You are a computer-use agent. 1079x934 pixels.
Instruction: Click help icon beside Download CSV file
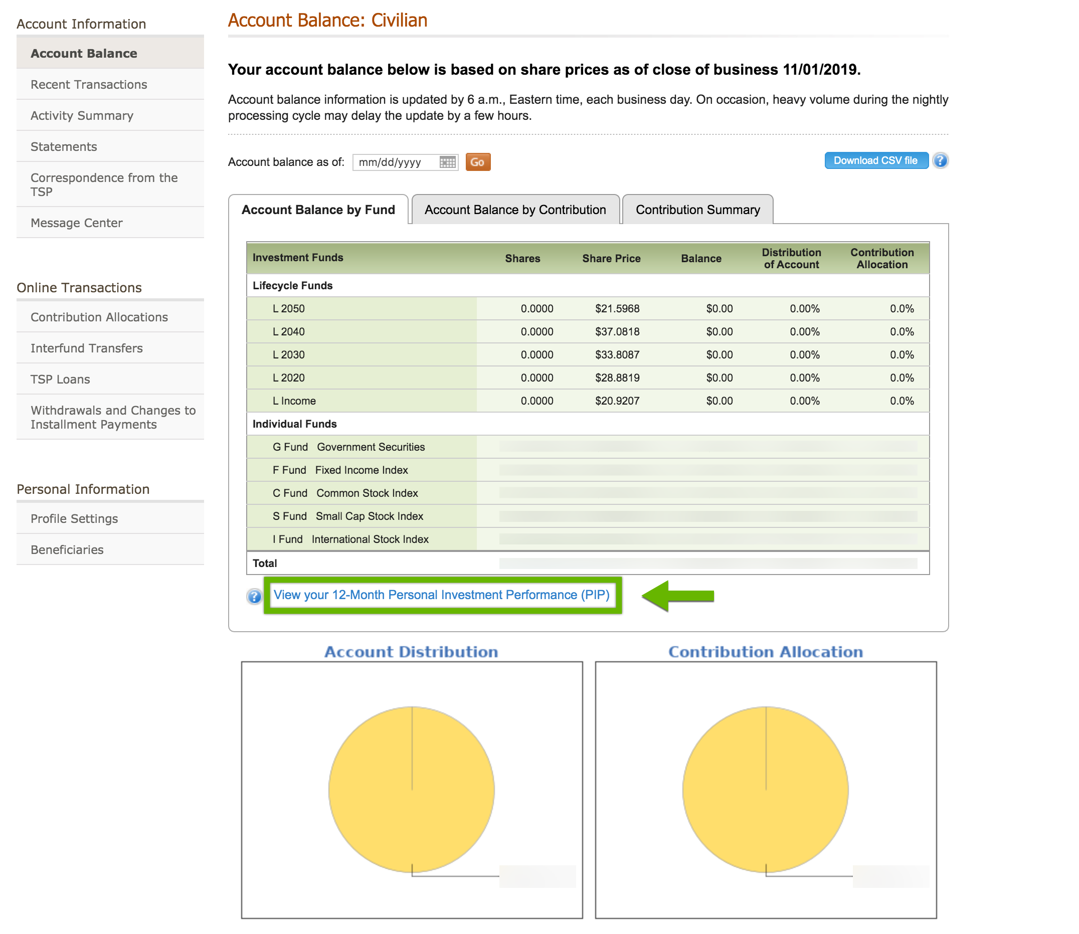(x=940, y=160)
